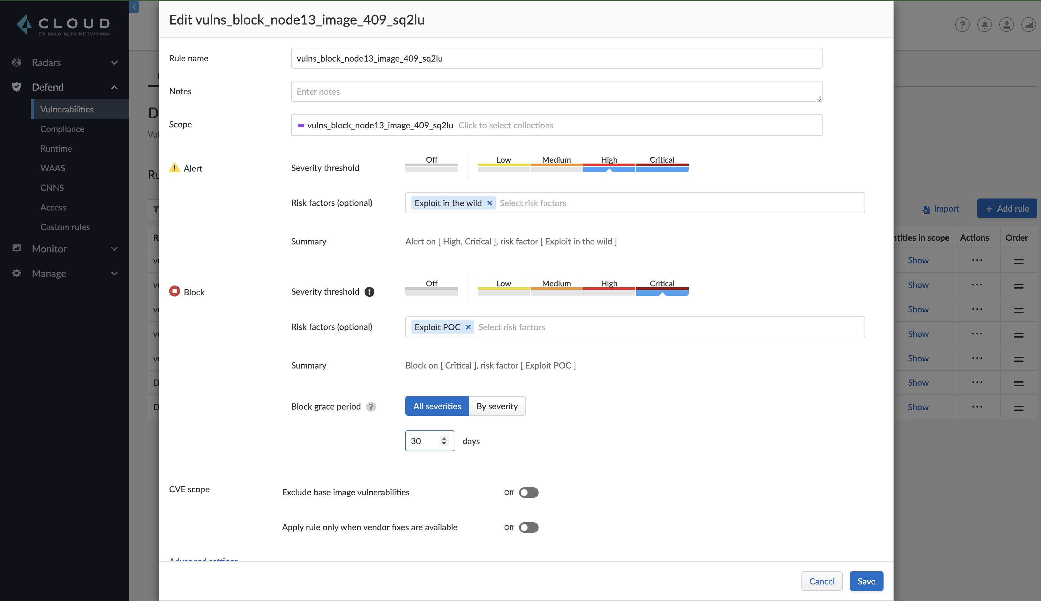
Task: Open the user profile icon
Action: (1006, 25)
